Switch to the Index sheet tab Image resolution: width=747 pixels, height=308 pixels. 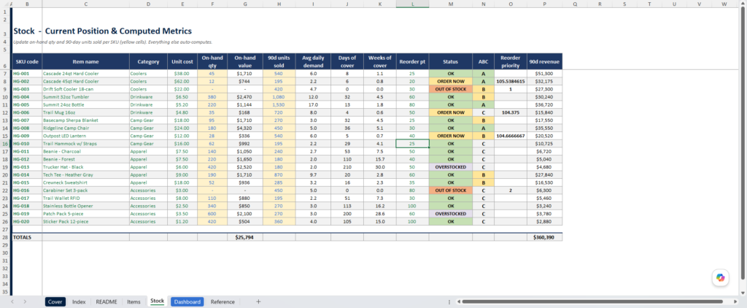coord(79,302)
